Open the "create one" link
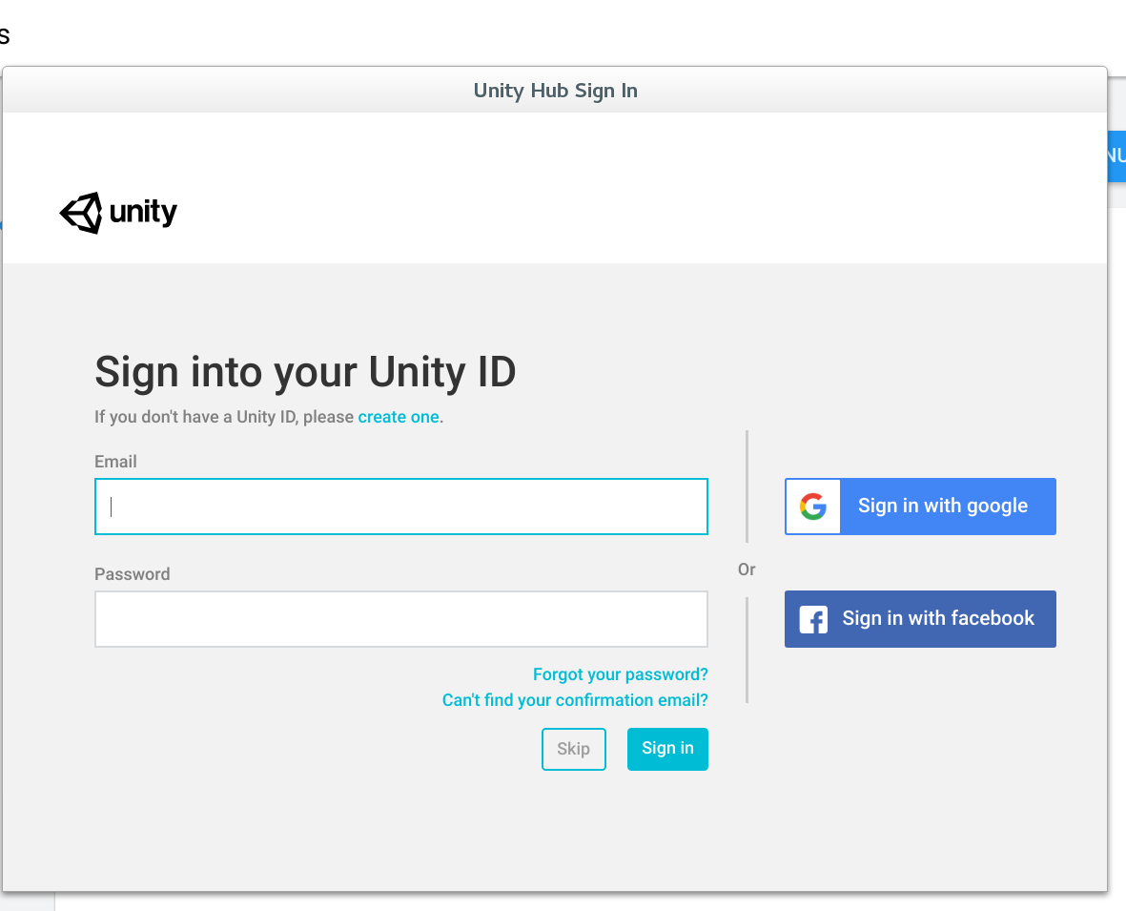Viewport: 1126px width, 911px height. pos(399,417)
